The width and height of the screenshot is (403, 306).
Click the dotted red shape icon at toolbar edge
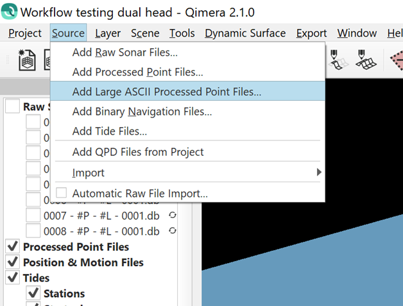click(x=396, y=60)
